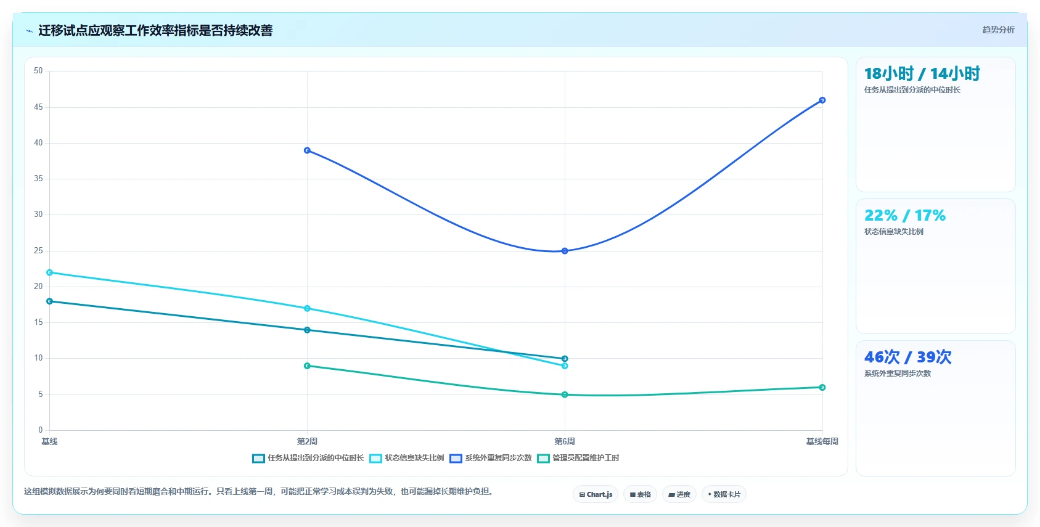The height and width of the screenshot is (527, 1040).
Task: Click the 第6周 x-axis label
Action: click(x=565, y=441)
